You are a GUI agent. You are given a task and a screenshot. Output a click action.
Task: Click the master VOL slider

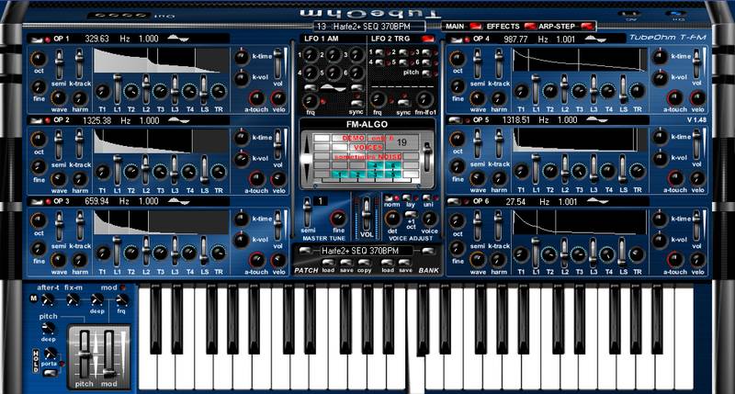367,214
